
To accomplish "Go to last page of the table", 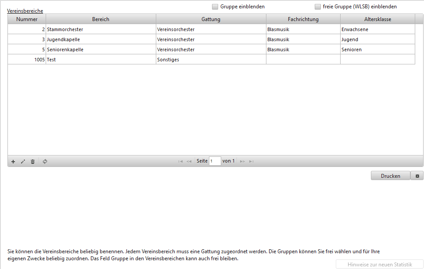I will 251,162.
